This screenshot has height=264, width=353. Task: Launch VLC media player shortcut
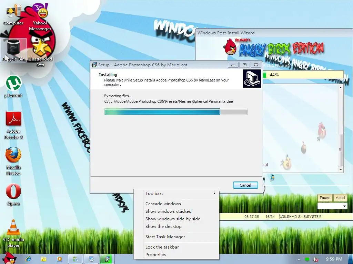[13, 233]
